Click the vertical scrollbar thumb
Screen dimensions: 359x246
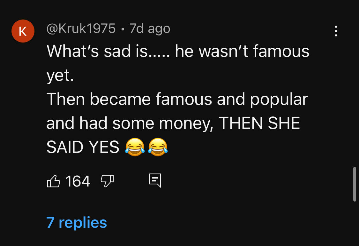tap(355, 184)
